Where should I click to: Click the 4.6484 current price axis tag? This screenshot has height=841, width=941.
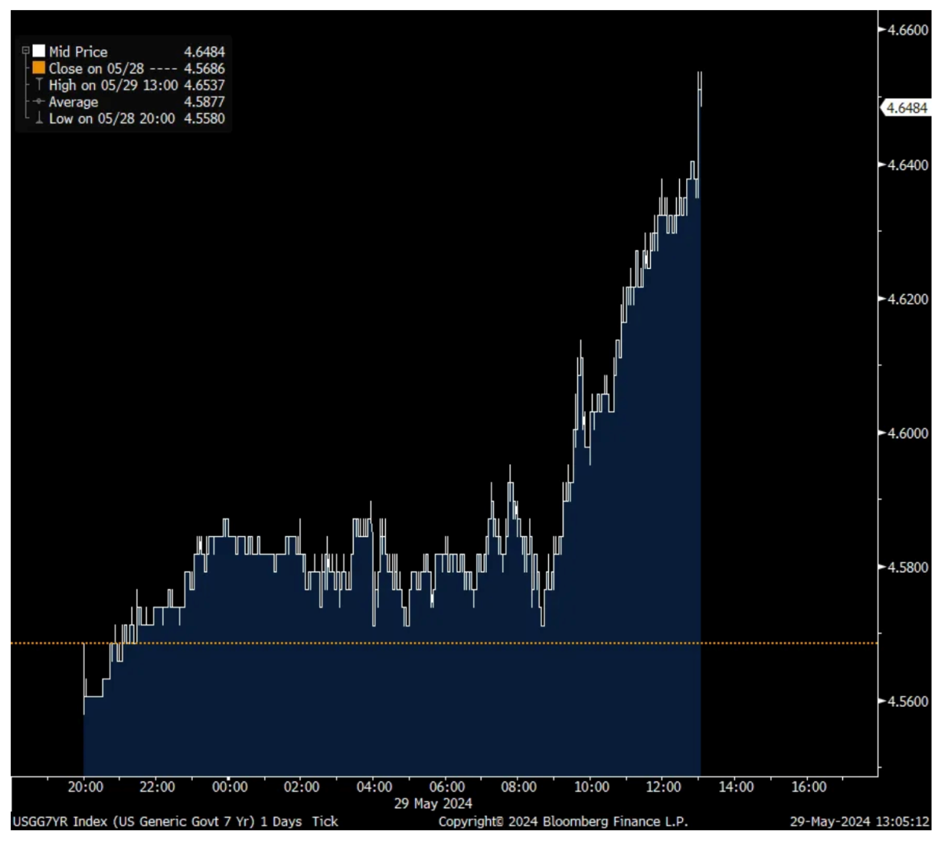point(906,107)
